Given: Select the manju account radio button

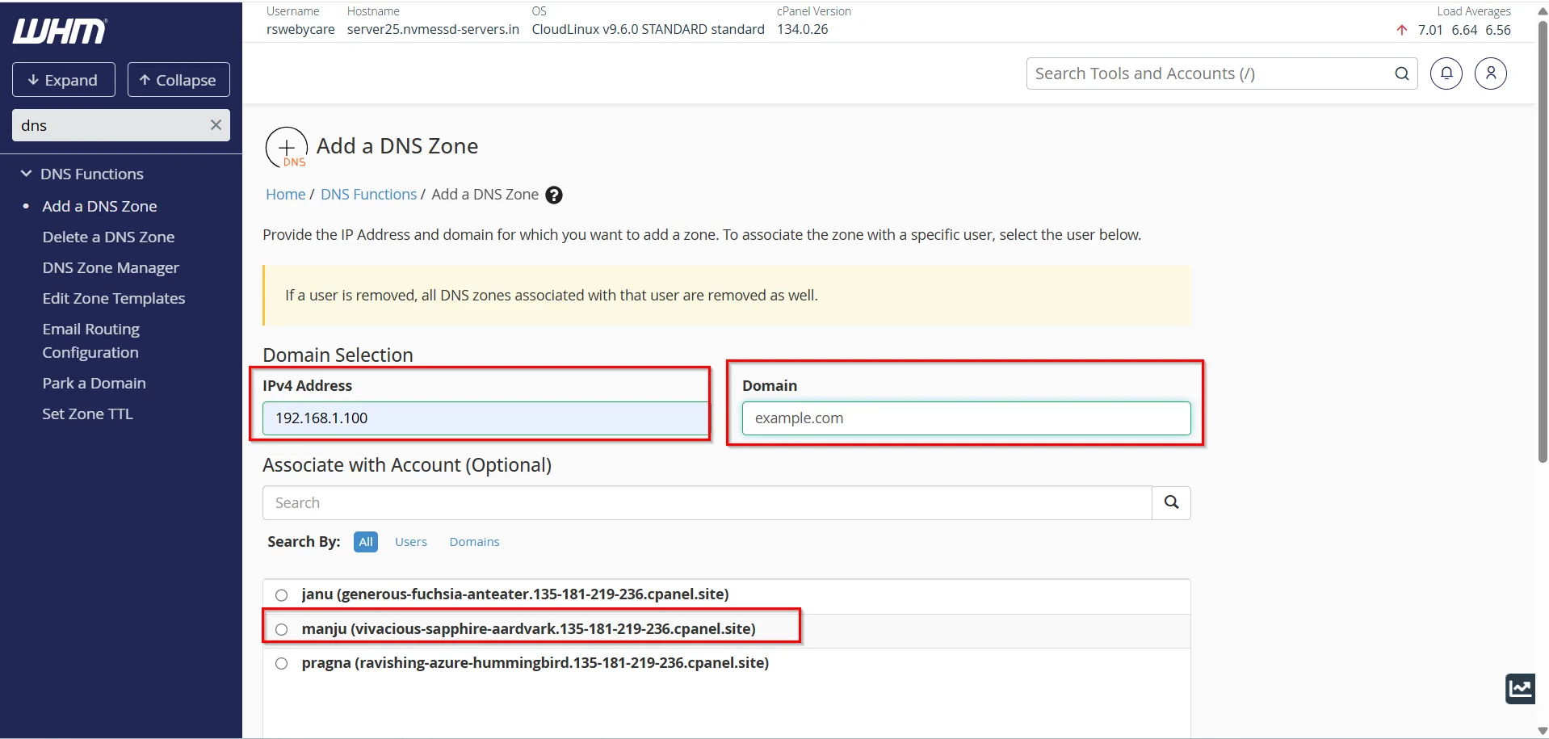Looking at the screenshot, I should (281, 629).
